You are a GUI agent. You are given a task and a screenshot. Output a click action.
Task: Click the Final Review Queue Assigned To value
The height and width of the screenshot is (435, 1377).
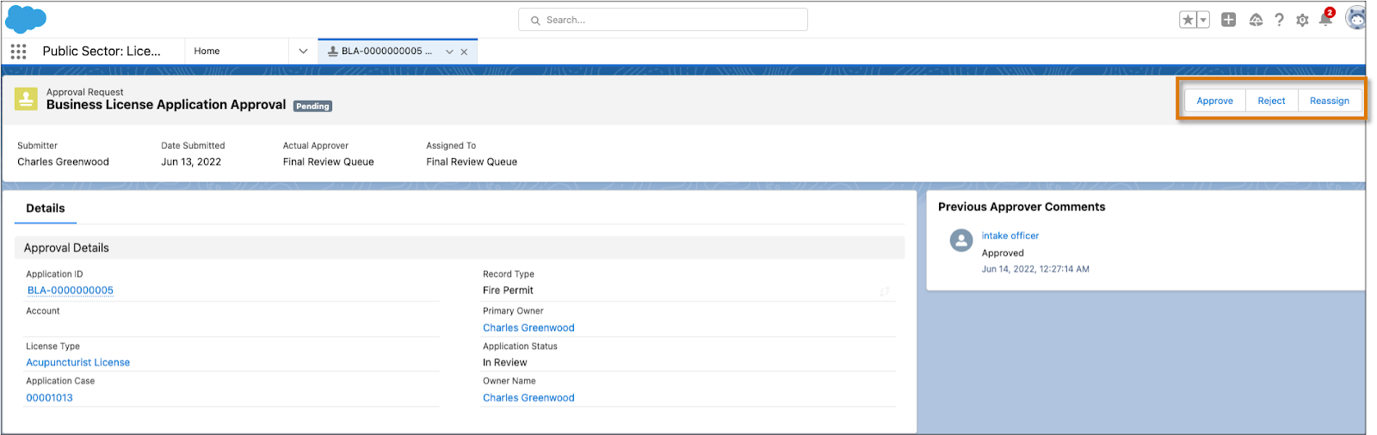[472, 162]
